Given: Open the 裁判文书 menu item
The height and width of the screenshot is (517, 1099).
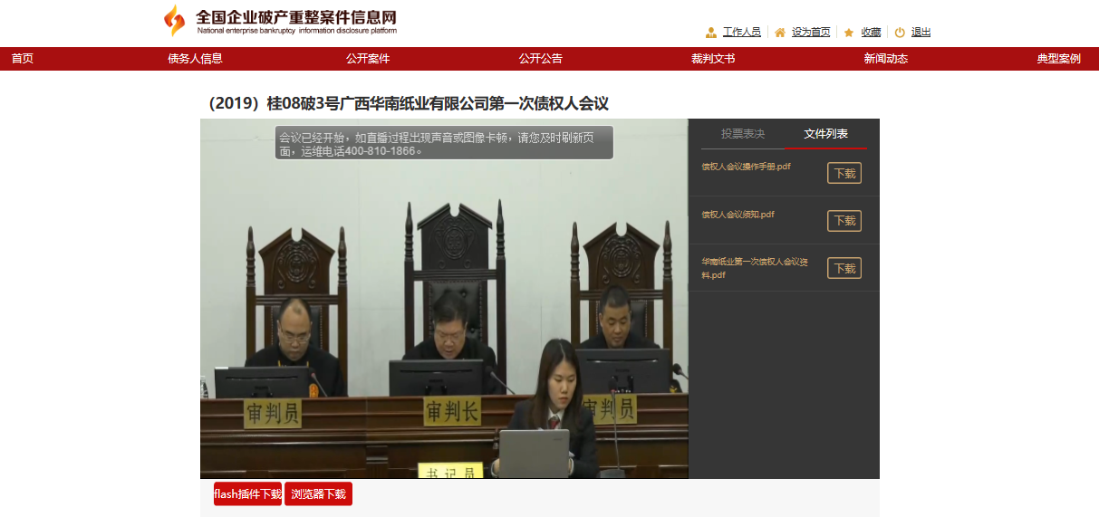Looking at the screenshot, I should pyautogui.click(x=713, y=59).
